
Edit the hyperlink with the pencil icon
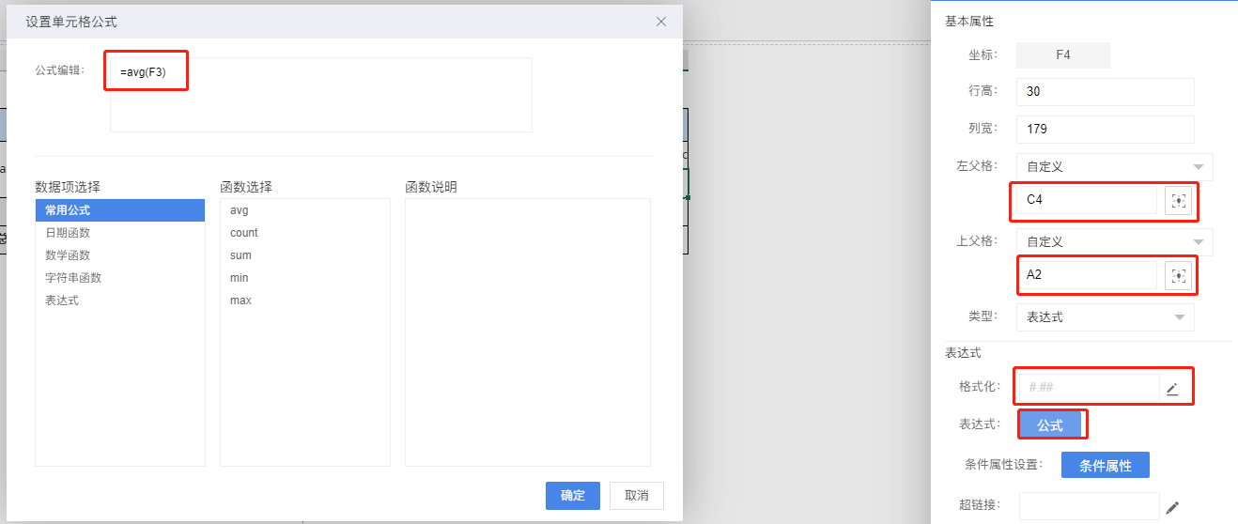click(x=1172, y=507)
